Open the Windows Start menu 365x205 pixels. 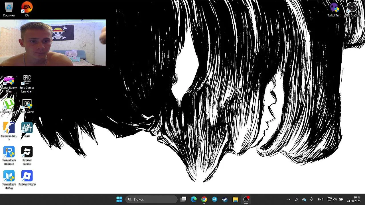pos(119,199)
